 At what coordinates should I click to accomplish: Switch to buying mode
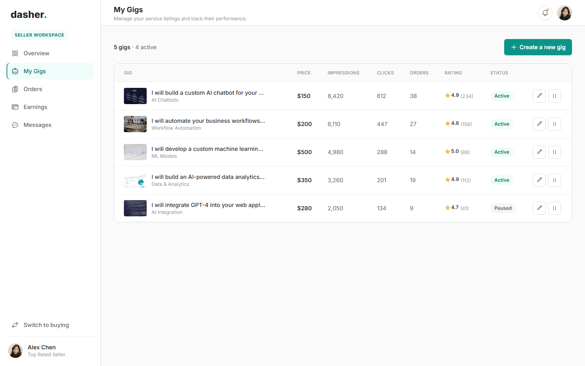[50, 325]
